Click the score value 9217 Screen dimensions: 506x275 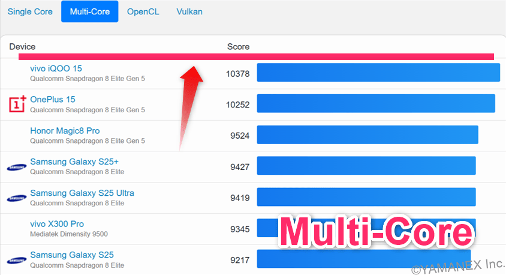[240, 261]
